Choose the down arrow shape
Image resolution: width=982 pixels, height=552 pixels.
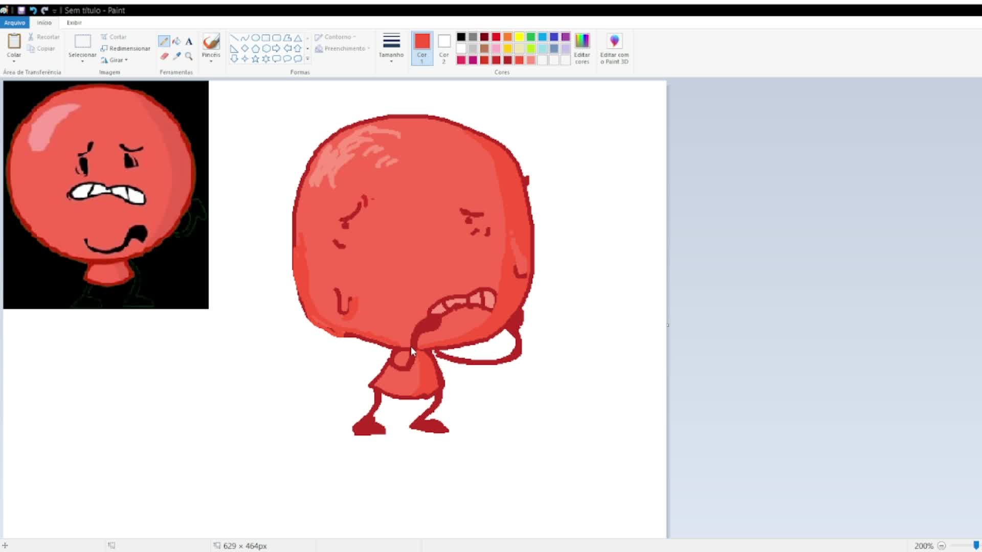tap(234, 59)
